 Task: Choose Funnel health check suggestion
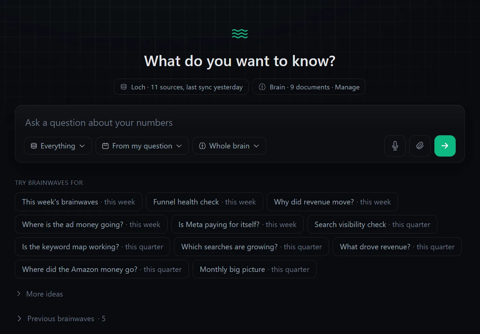[x=204, y=202]
